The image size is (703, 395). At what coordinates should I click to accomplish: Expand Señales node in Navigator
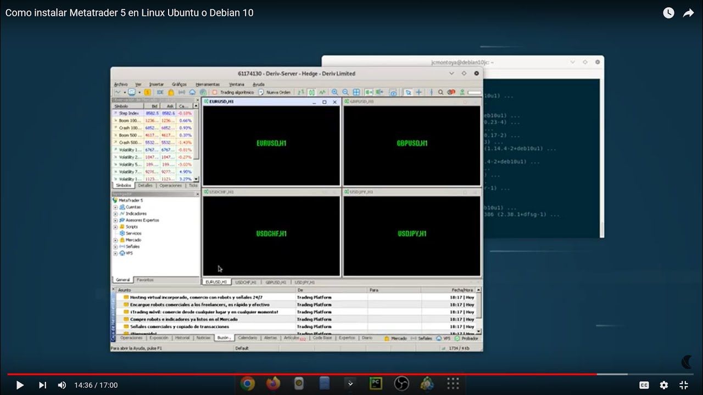(x=115, y=247)
